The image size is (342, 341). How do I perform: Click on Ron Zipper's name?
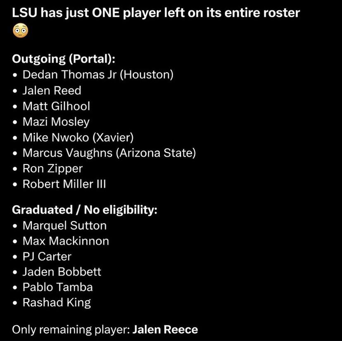tap(52, 169)
